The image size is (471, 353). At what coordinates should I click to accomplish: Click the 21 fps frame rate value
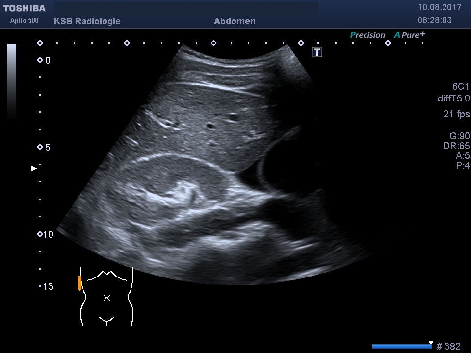pos(457,114)
